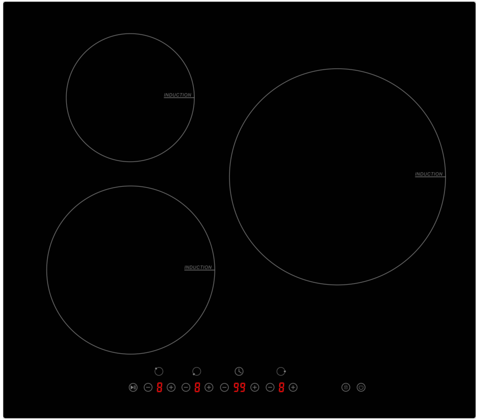Click the INDUCTION label on the smallest zone
478x420 pixels.
(177, 95)
